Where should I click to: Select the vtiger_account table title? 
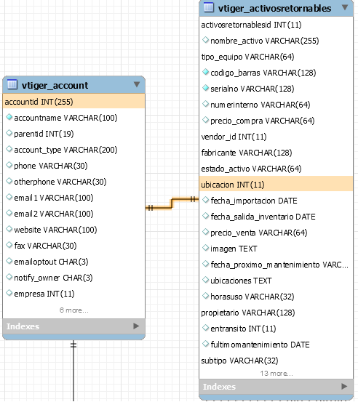click(x=55, y=85)
